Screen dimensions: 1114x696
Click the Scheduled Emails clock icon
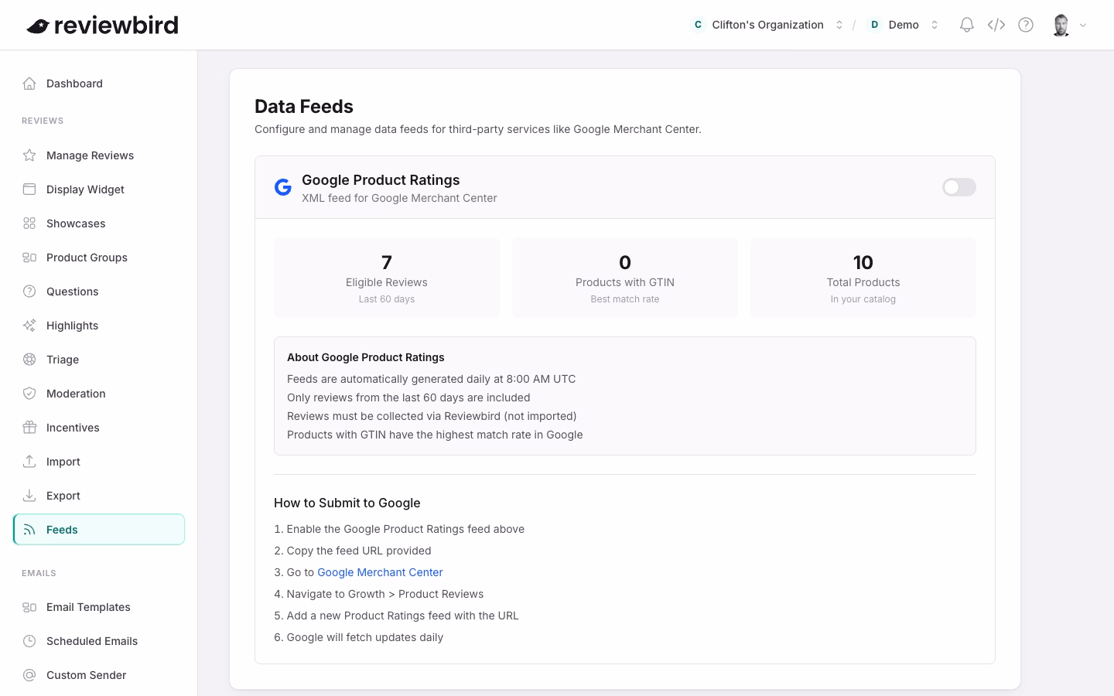pyautogui.click(x=29, y=641)
